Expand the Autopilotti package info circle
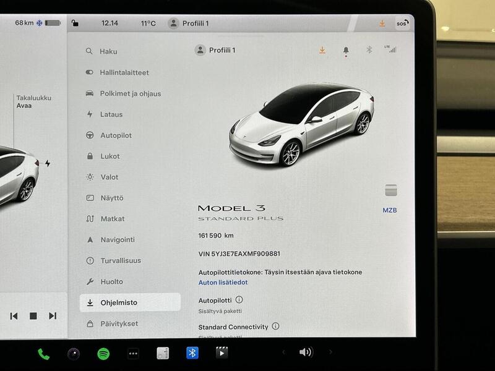Screen dimensions: 495x371 [x=238, y=299]
